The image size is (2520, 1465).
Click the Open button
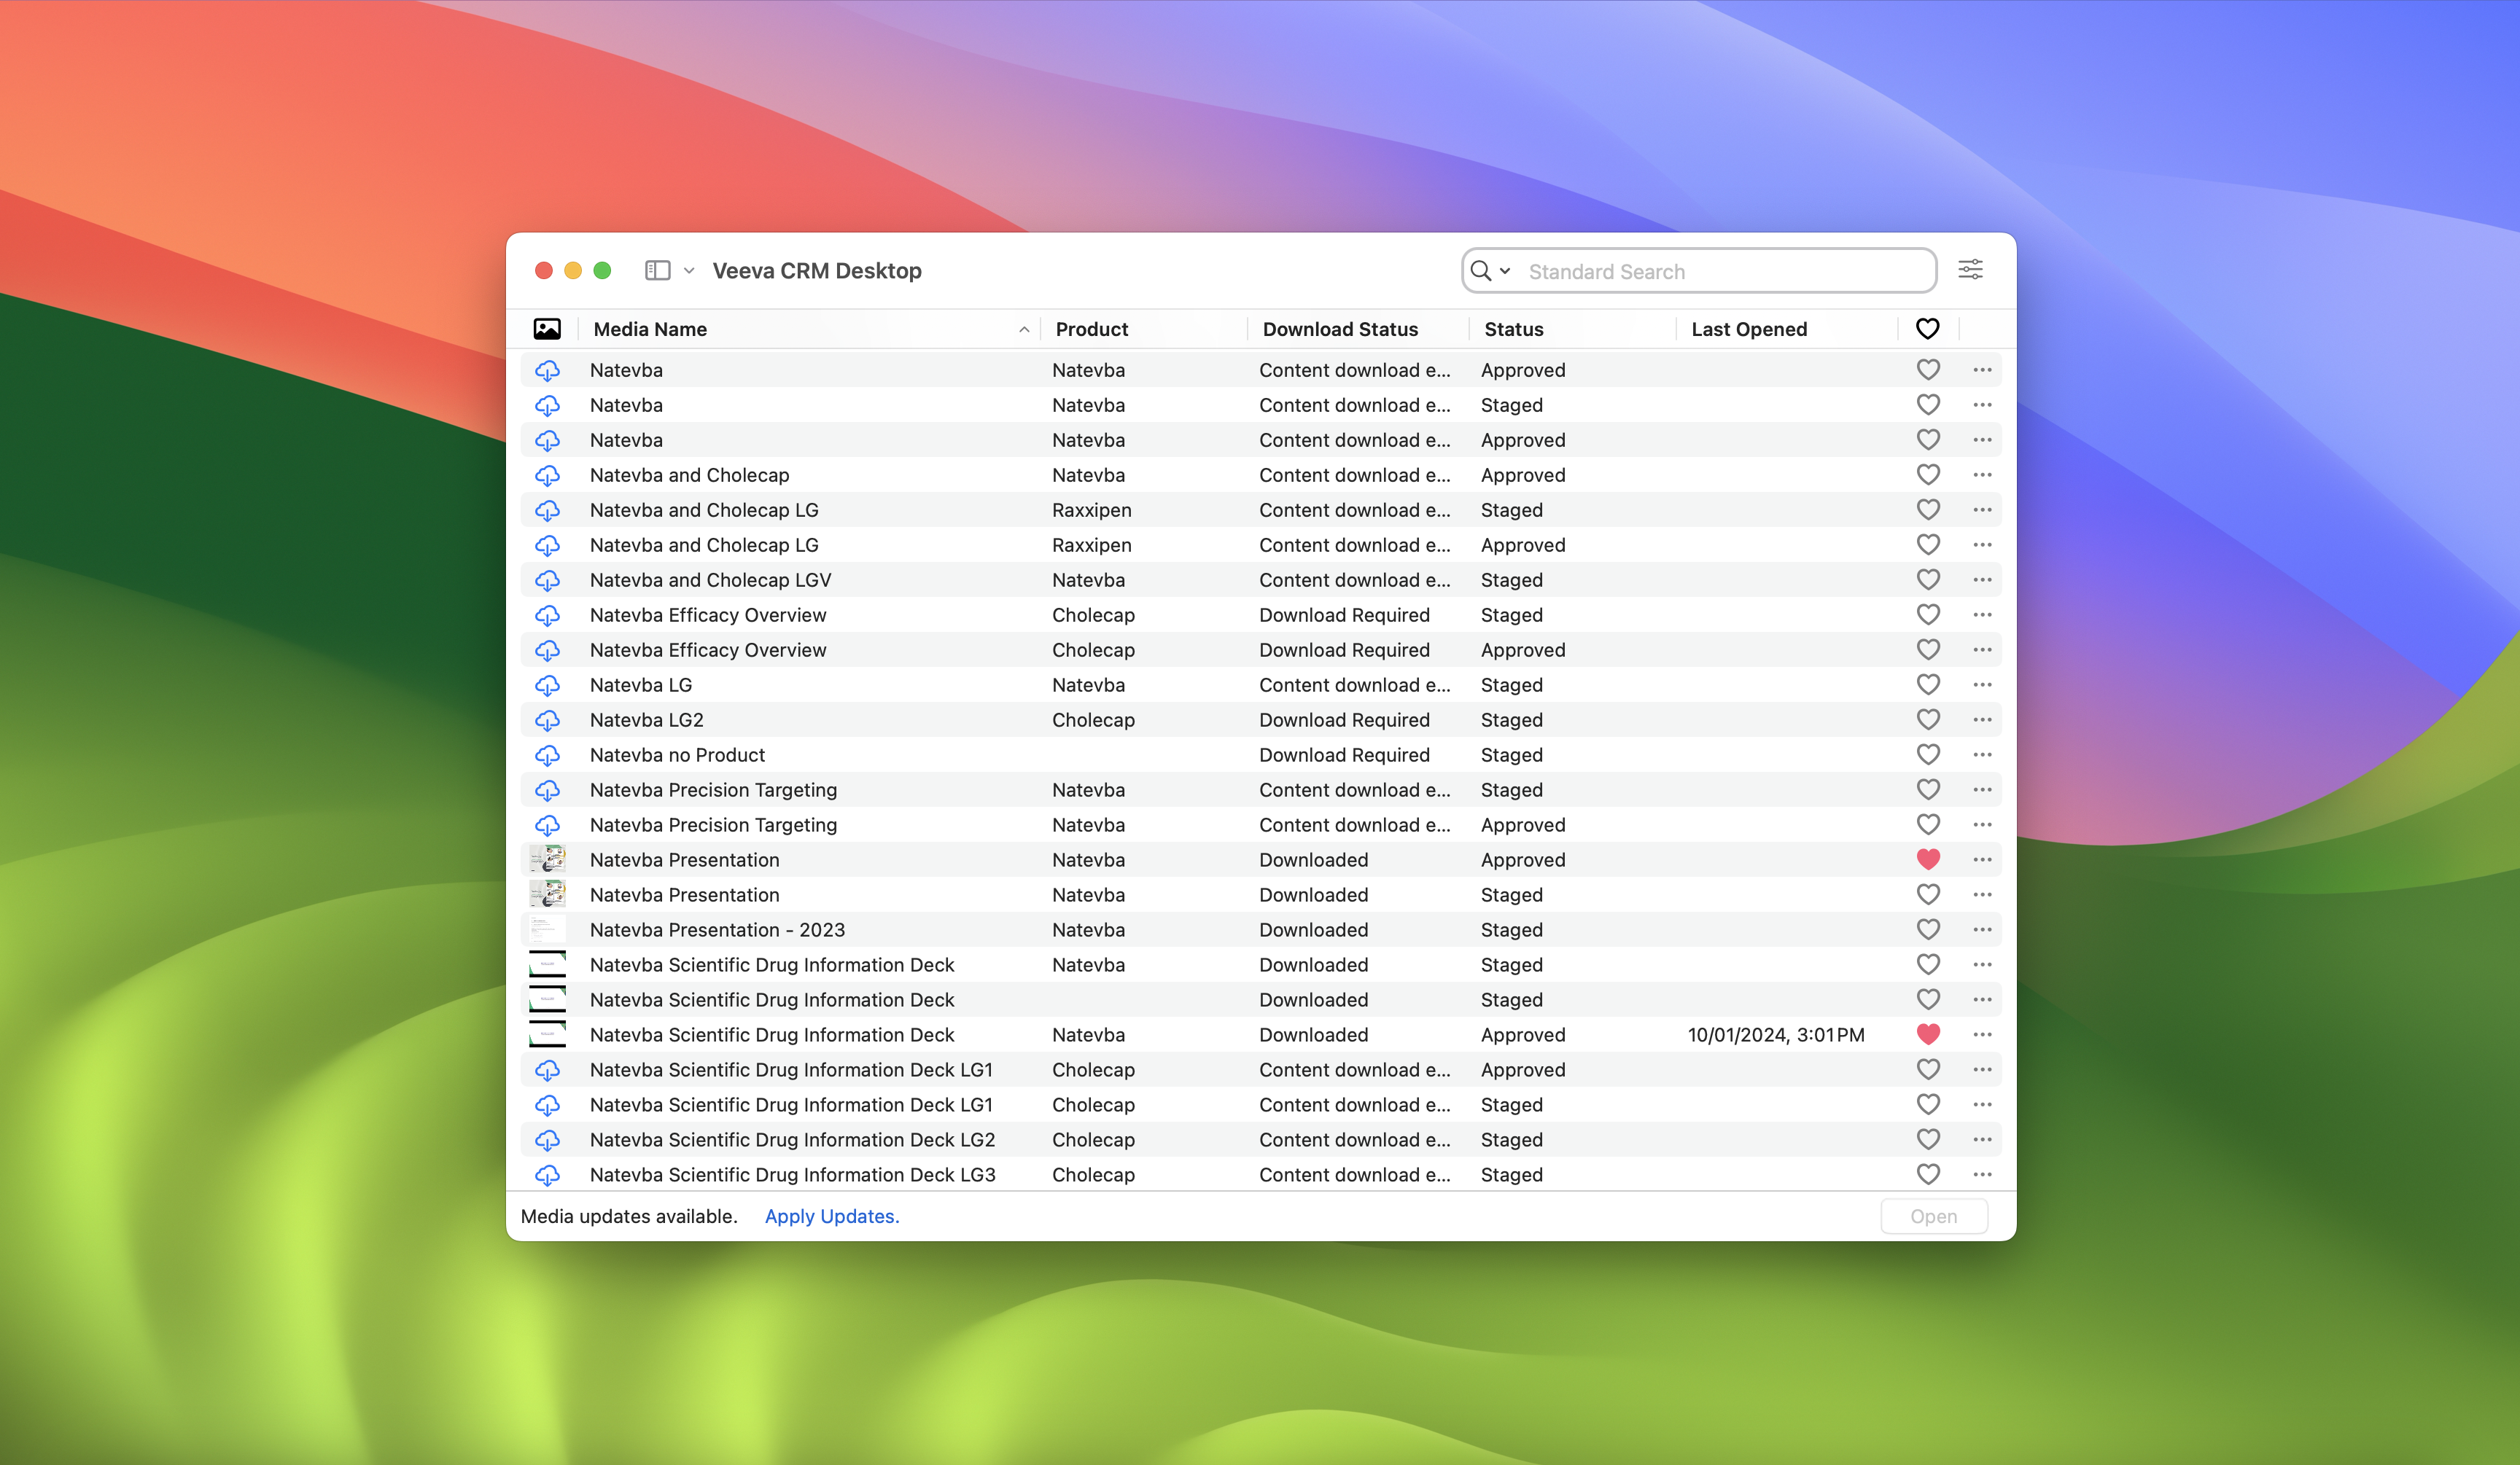[x=1933, y=1216]
